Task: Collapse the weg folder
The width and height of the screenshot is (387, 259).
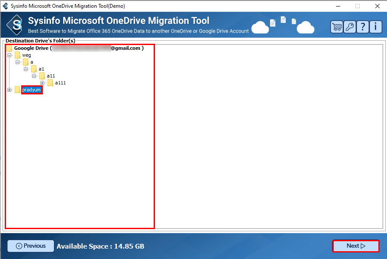Action: (9, 55)
